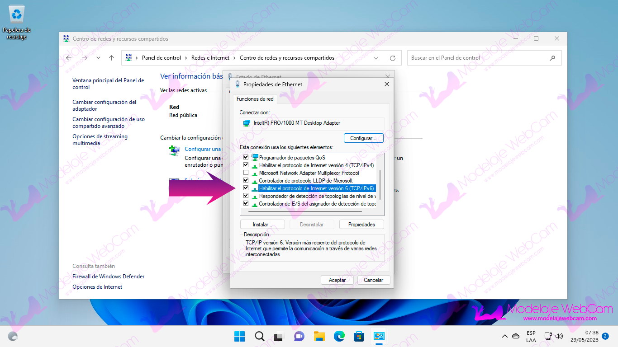The image size is (618, 347).
Task: Click the Up arrow navigation icon
Action: click(111, 58)
